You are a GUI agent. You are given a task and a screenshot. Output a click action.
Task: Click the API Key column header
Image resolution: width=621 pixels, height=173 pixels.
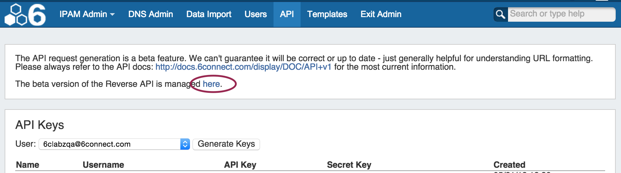click(240, 165)
